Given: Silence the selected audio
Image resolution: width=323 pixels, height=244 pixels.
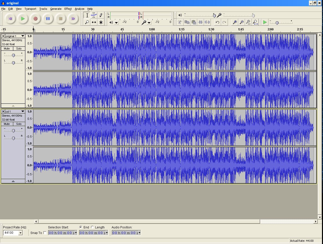Looking at the screenshot, I should click(207, 22).
